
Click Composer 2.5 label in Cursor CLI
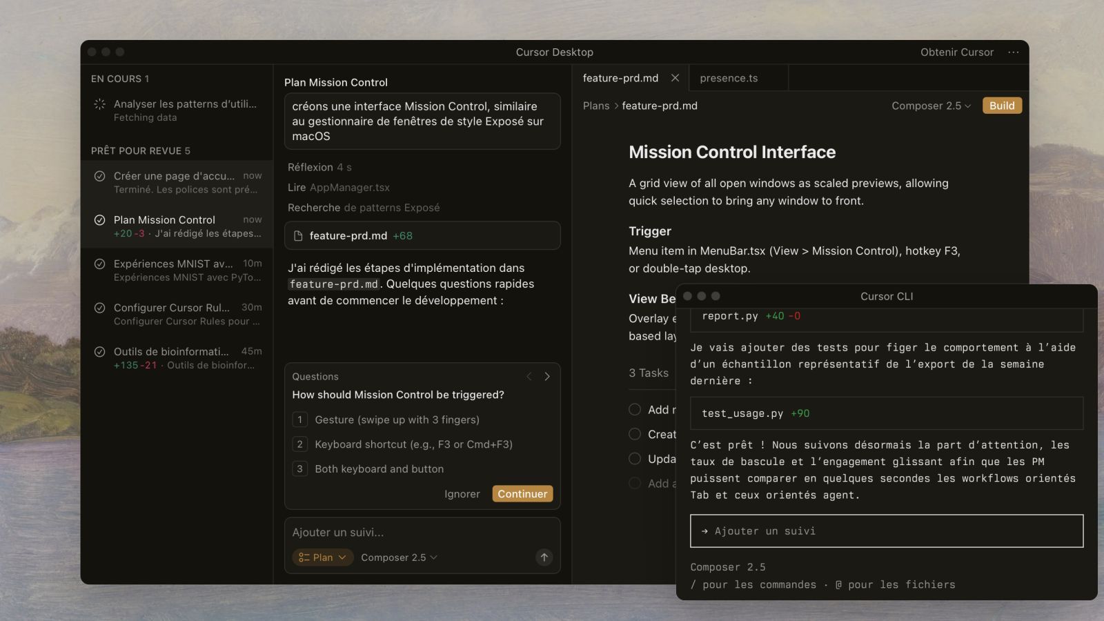pyautogui.click(x=728, y=567)
